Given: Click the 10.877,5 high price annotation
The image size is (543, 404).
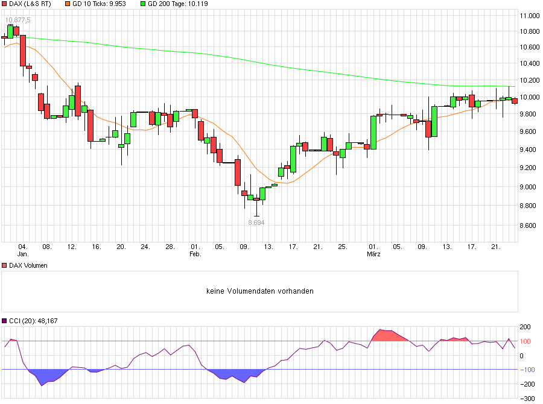Looking at the screenshot, I should (19, 20).
